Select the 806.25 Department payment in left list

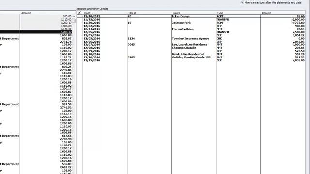(36, 67)
